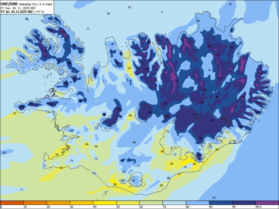This screenshot has width=279, height=209.
Task: Select the bright yellow 40–50 legend swatch
Action: click(105, 203)
